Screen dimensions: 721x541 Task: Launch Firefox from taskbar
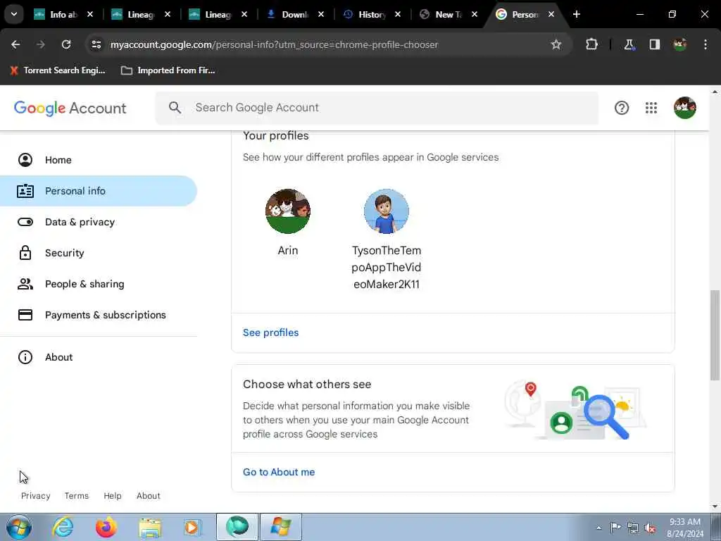tap(106, 527)
